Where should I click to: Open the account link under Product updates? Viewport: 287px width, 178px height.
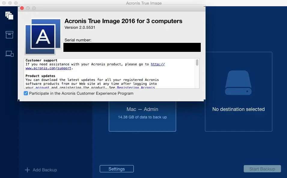pyautogui.click(x=42, y=88)
